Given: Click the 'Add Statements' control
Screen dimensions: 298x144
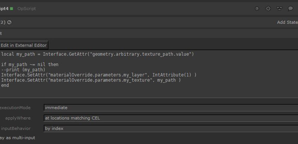Looking at the screenshot, I should click(287, 22).
